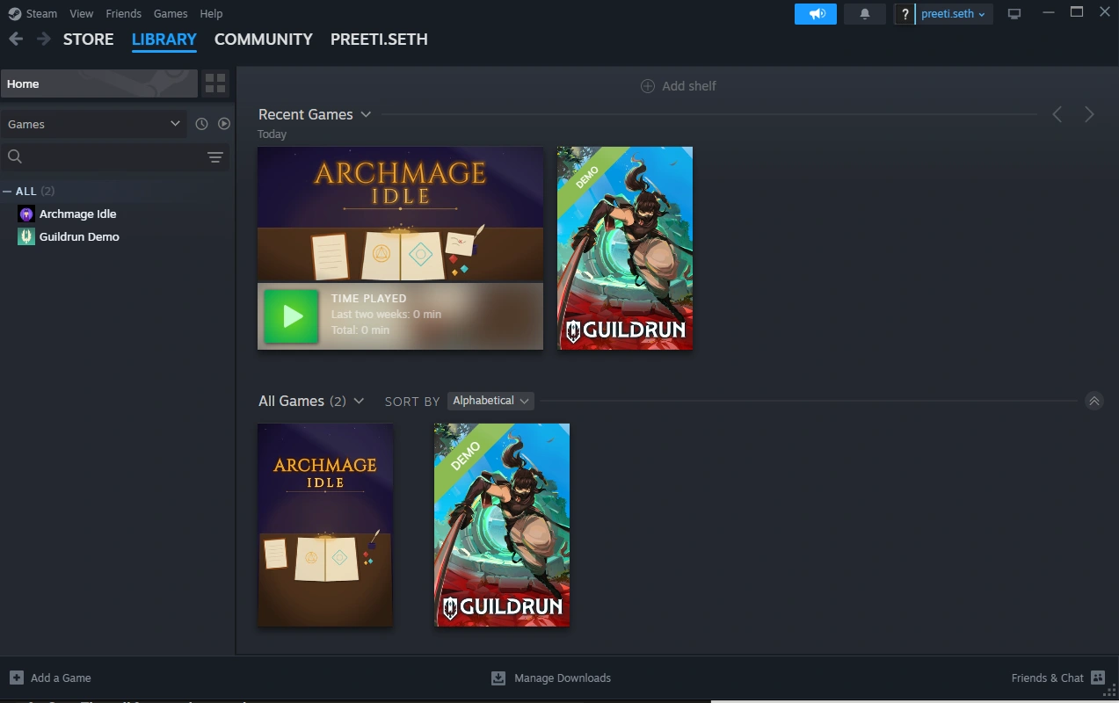Click the plus icon beside Add a Game
The height and width of the screenshot is (703, 1119).
[x=17, y=678]
